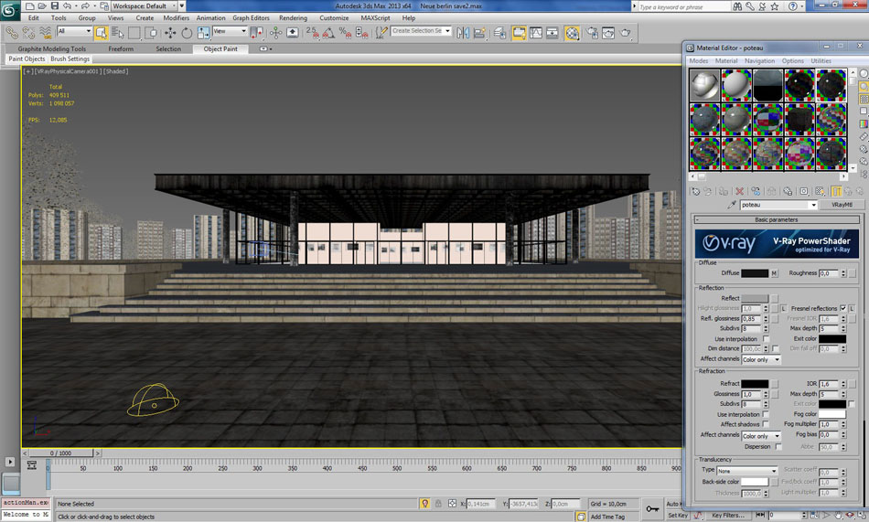This screenshot has width=869, height=522.
Task: Click the Mirror tool icon
Action: tap(463, 33)
